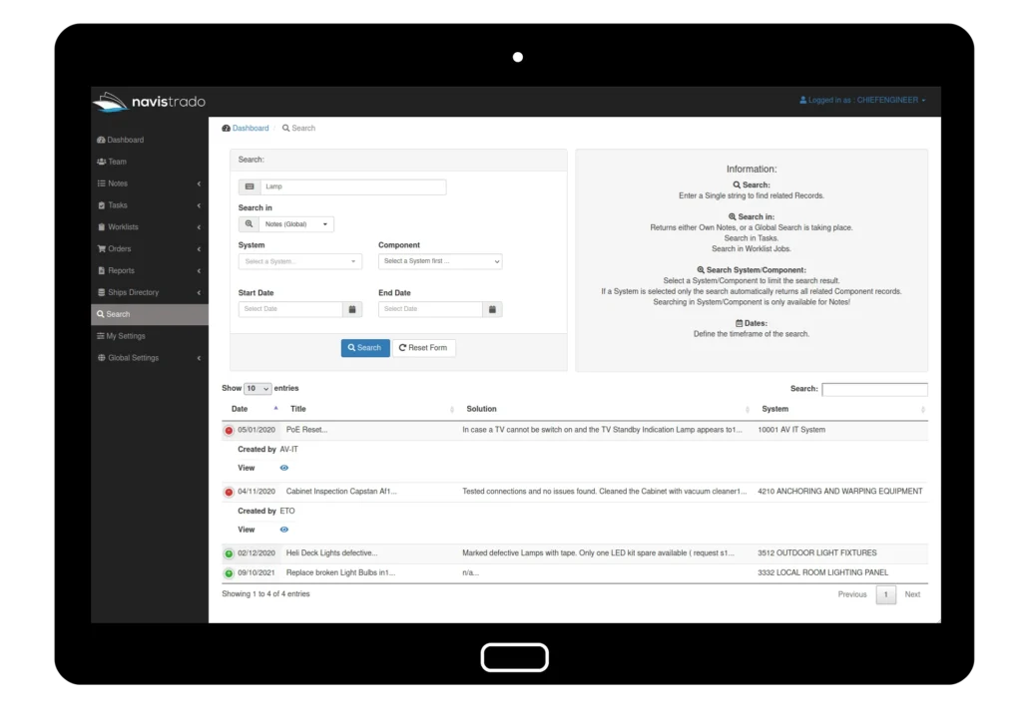Click the Heli Deck Lights defective... title
Screen dimensions: 1022x722
[x=331, y=552]
